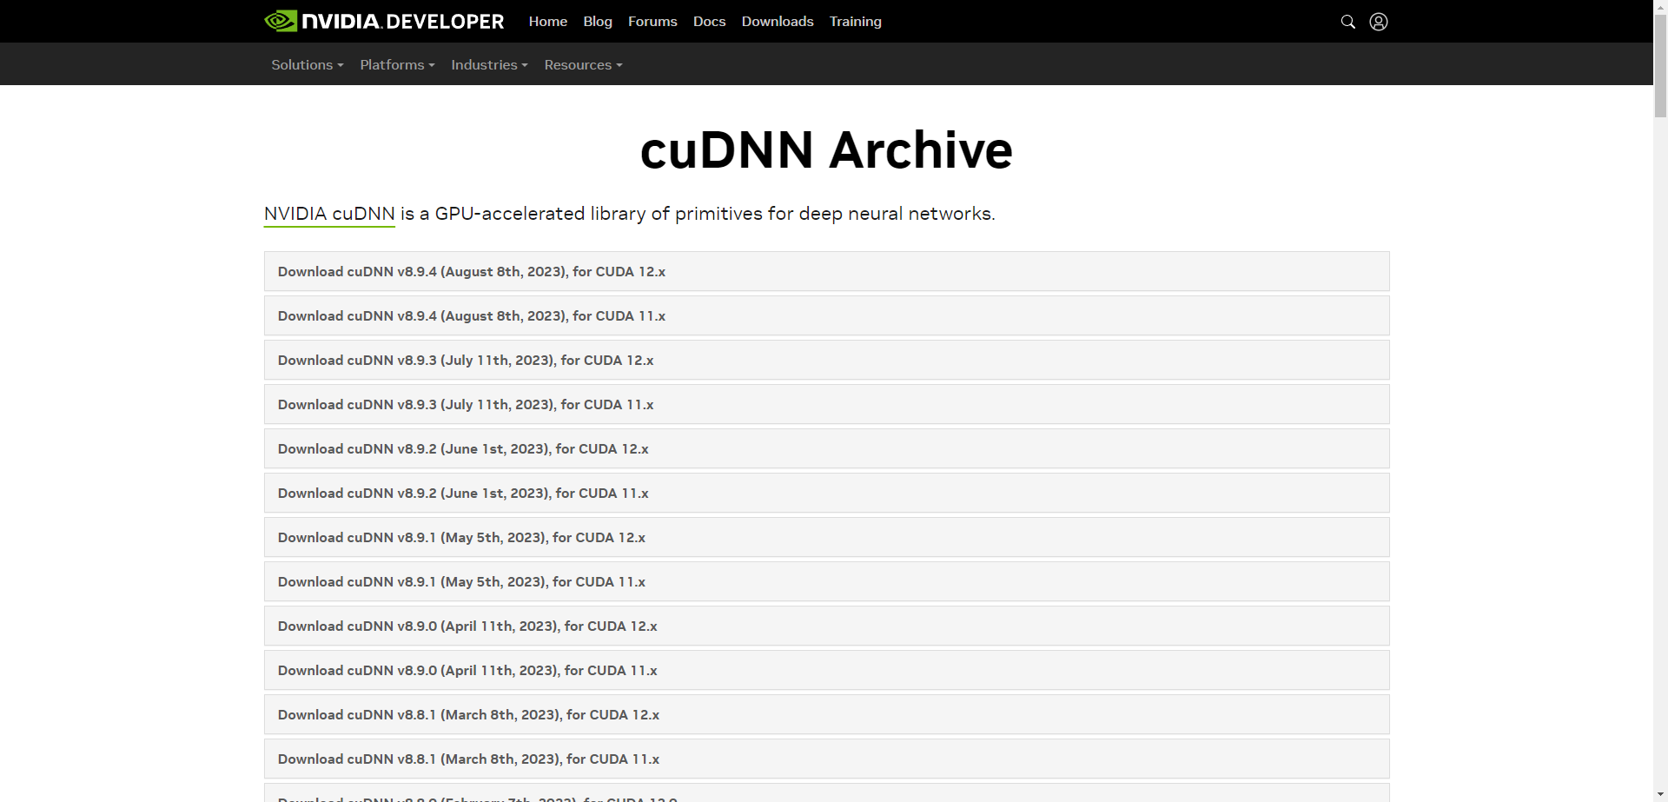This screenshot has width=1668, height=802.
Task: Navigate to Forums in top bar
Action: 652,22
